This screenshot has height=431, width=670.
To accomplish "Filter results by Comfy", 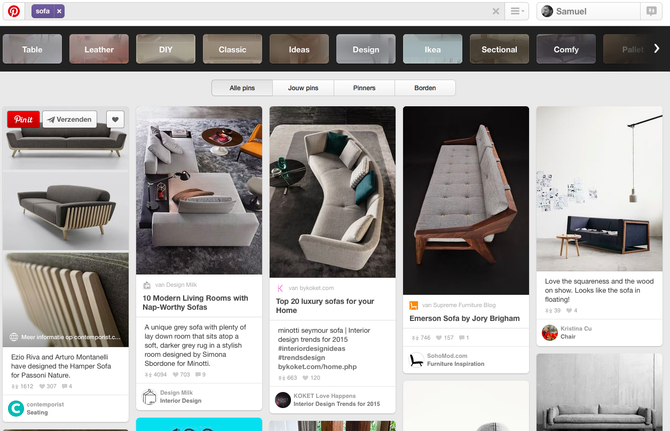I will click(566, 49).
